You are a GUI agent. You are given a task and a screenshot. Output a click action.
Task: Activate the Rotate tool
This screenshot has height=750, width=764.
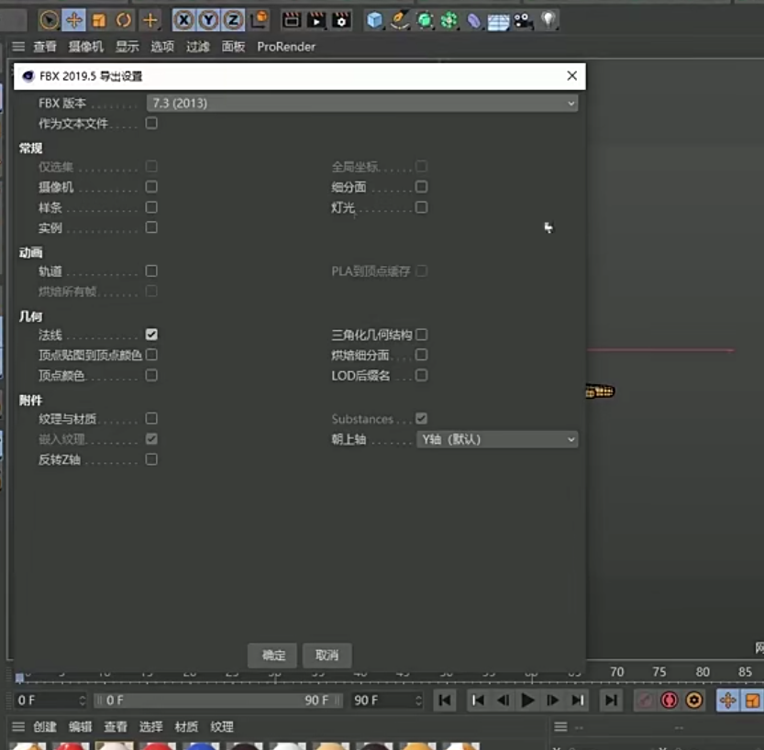124,20
